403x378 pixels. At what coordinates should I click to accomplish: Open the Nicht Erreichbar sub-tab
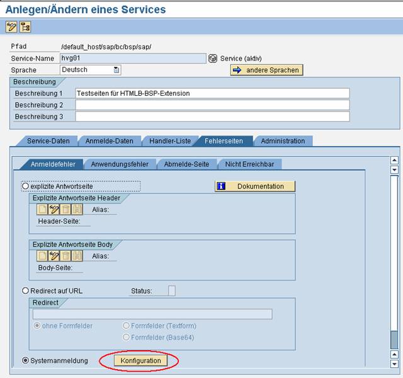(249, 164)
